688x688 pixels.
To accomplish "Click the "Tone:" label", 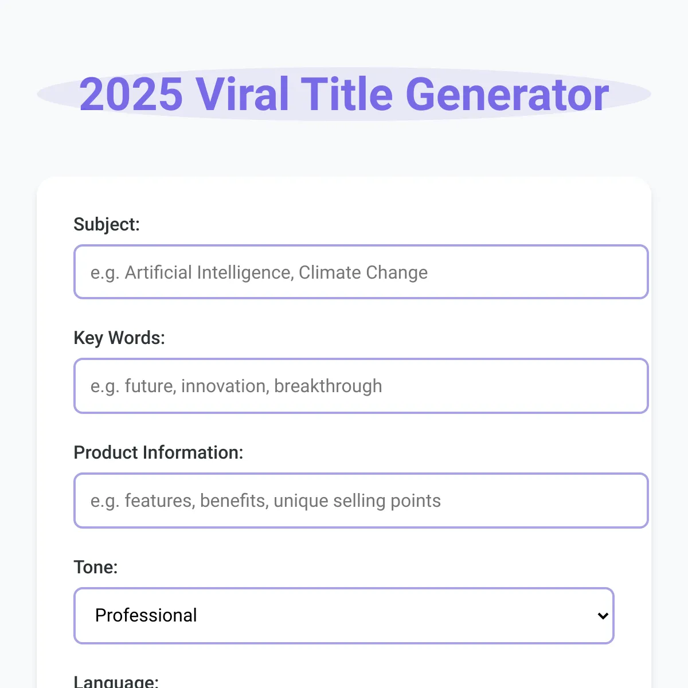I will pyautogui.click(x=96, y=567).
